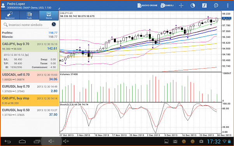This screenshot has height=146, width=234.
Task: Open the indicators function icon
Action: coord(204,5)
